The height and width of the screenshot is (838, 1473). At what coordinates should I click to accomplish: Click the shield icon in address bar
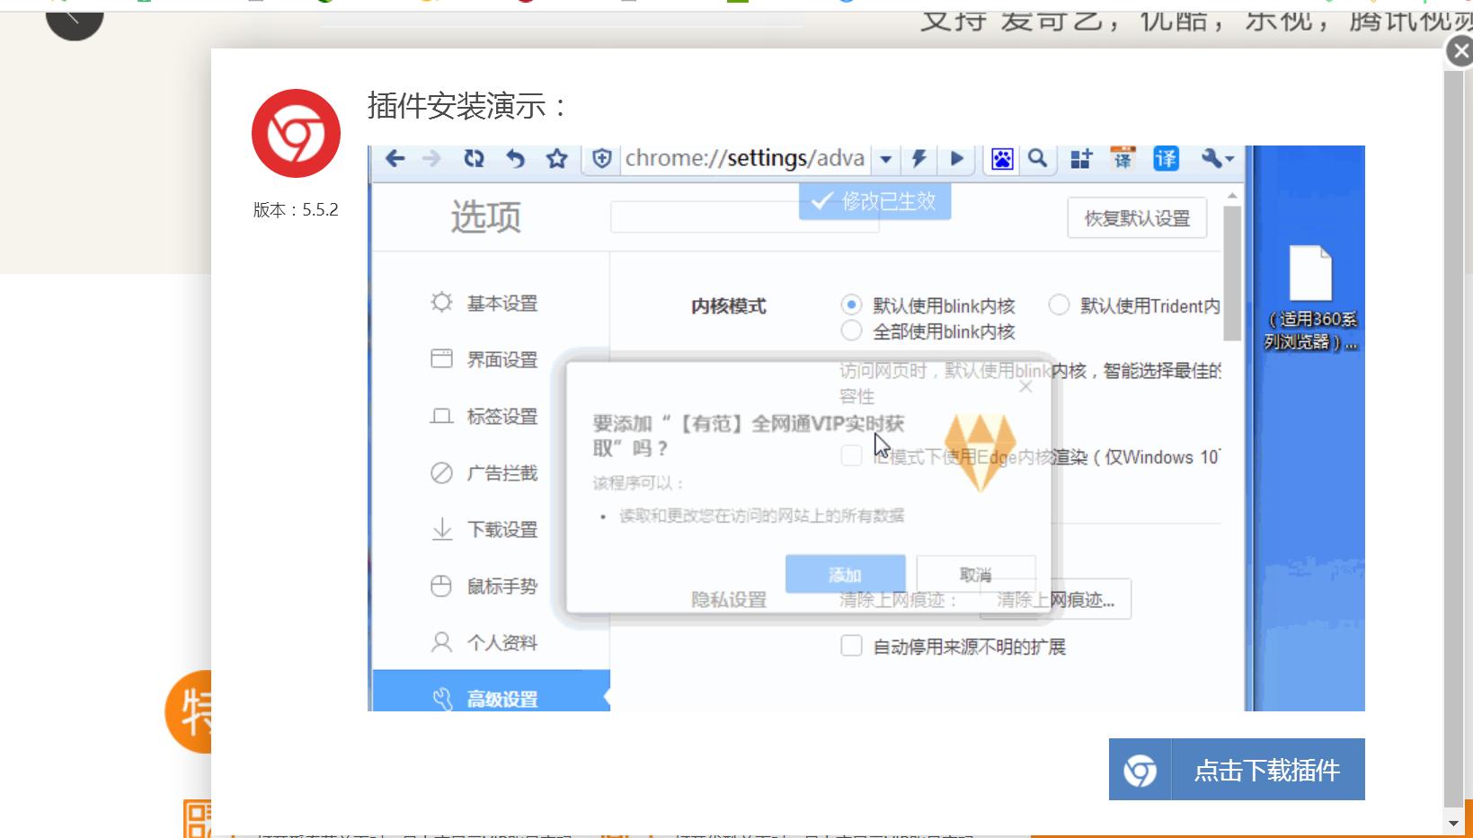coord(600,159)
